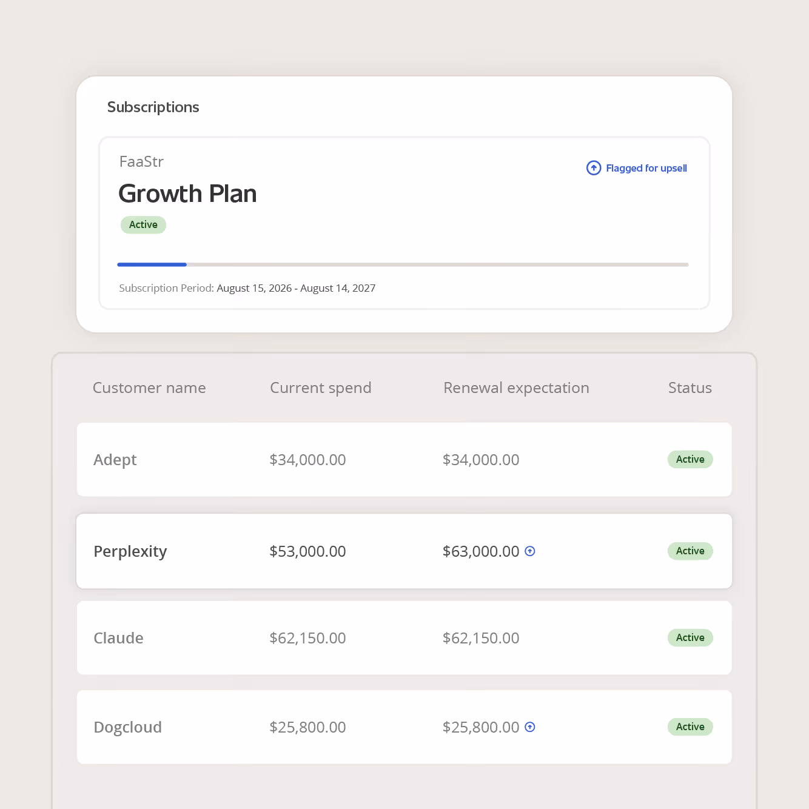
Task: Click Perplexity's renewal expectation $63,000.00
Action: [481, 551]
